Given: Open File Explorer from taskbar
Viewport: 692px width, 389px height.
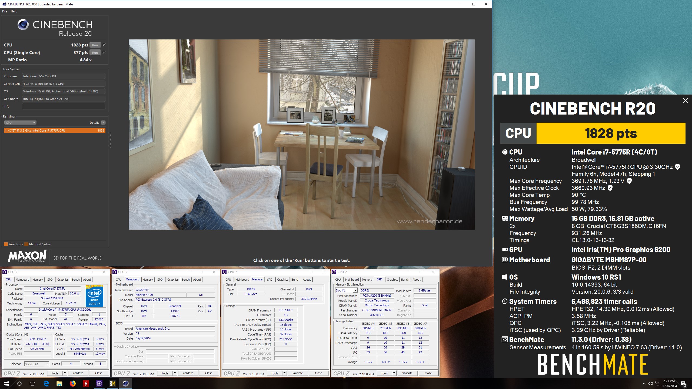Looking at the screenshot, I should coord(59,384).
